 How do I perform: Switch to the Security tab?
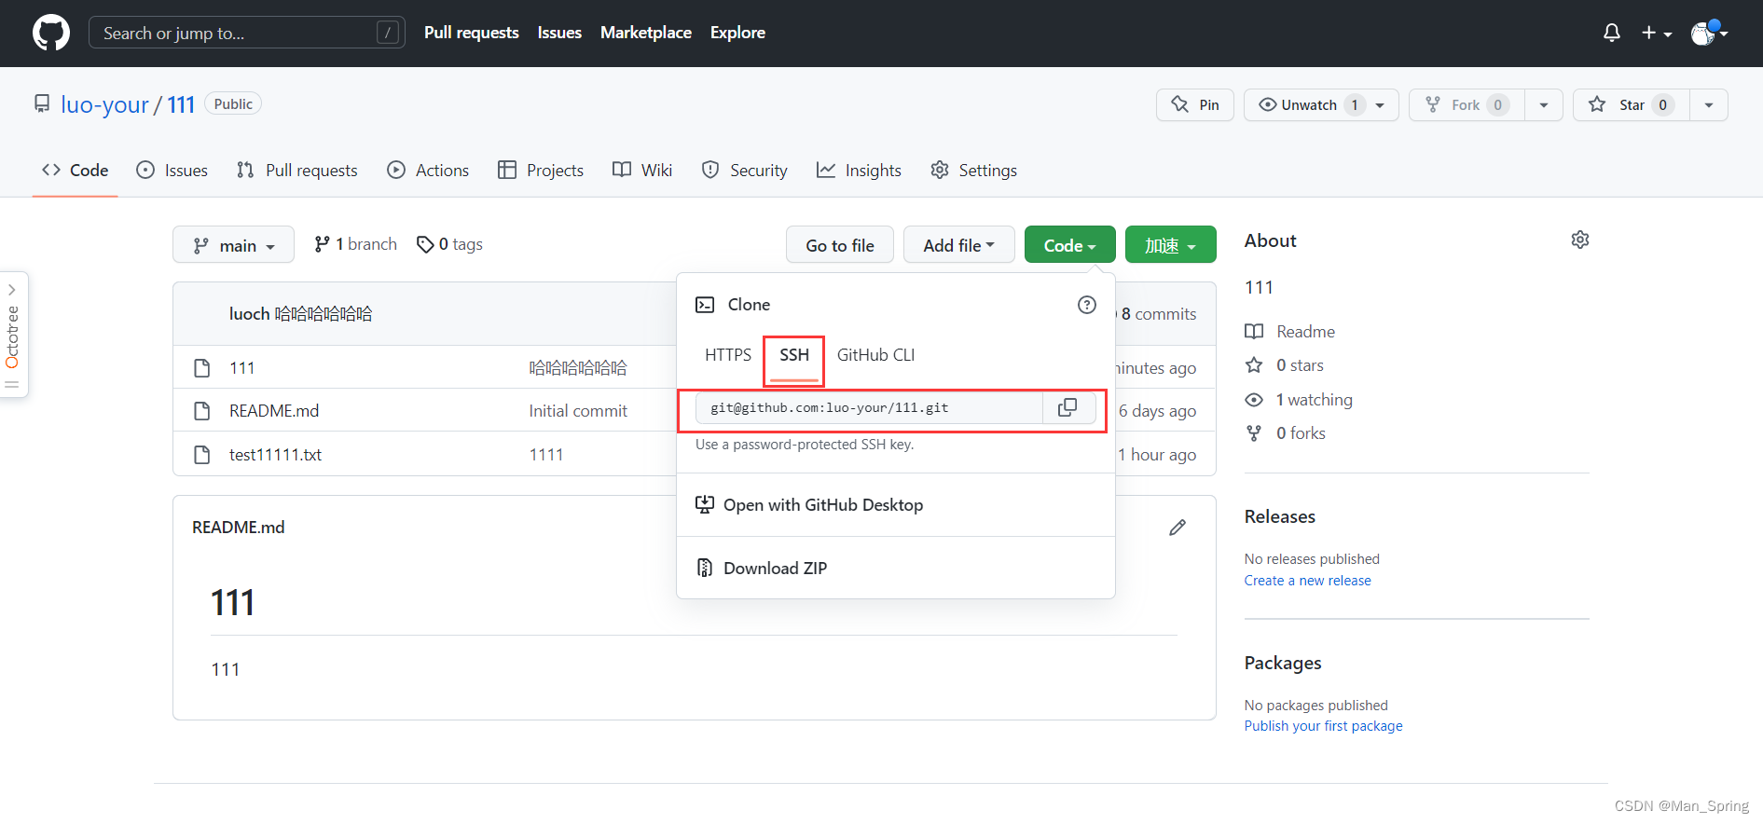coord(744,170)
